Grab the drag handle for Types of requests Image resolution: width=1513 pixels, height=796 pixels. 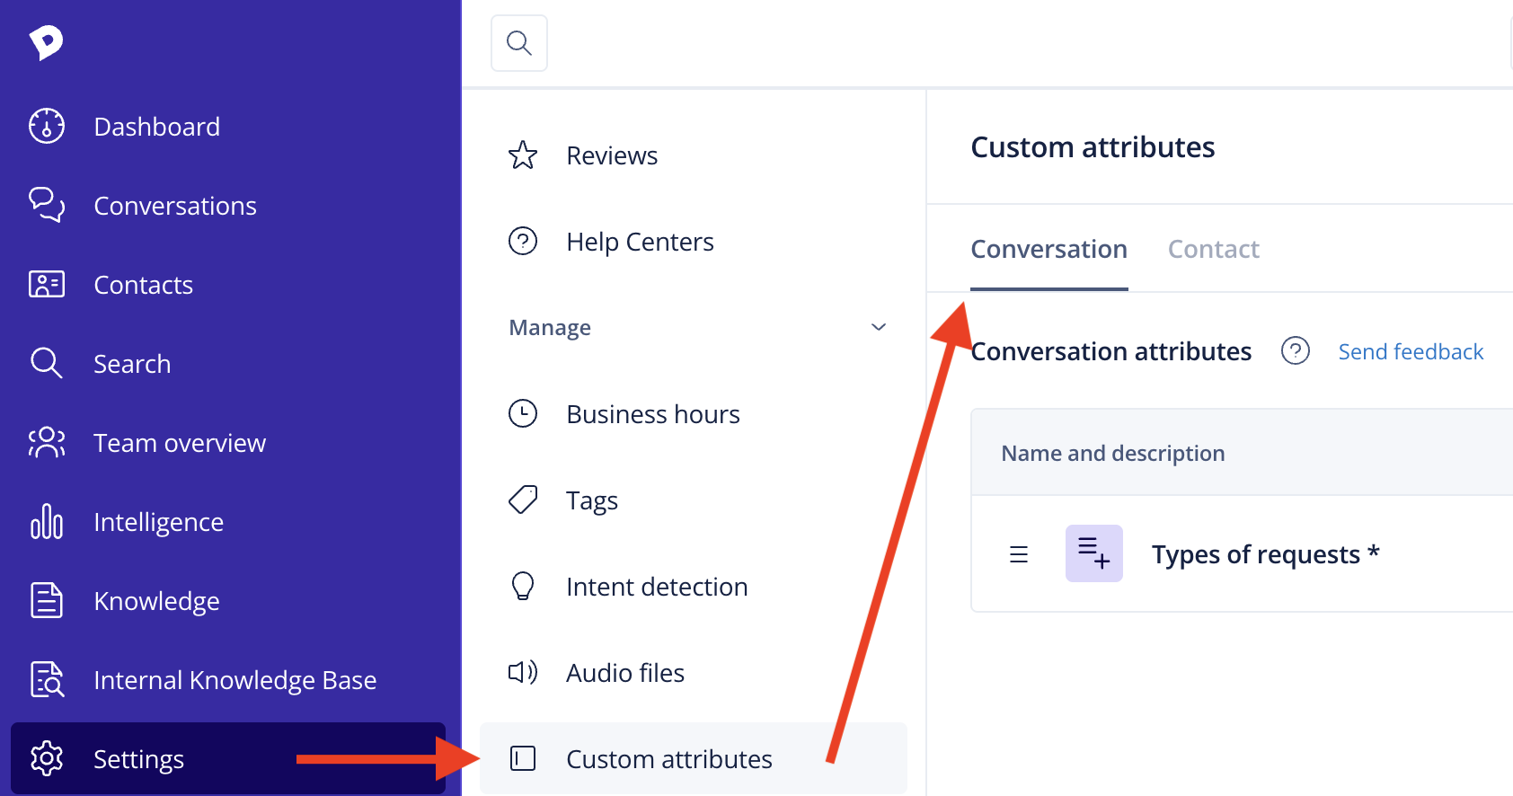pos(1019,554)
